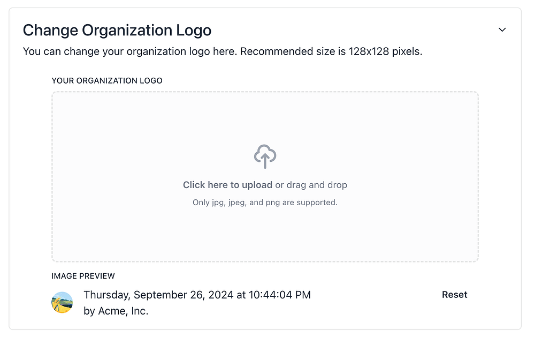Click the "Your Organization Logo" label
535x344 pixels.
107,81
